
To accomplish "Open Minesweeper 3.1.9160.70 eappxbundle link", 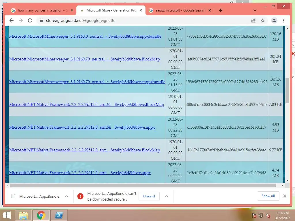I will [87, 82].
